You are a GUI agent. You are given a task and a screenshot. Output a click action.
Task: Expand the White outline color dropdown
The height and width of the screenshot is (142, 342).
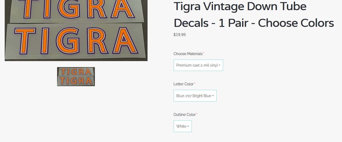coord(182,126)
